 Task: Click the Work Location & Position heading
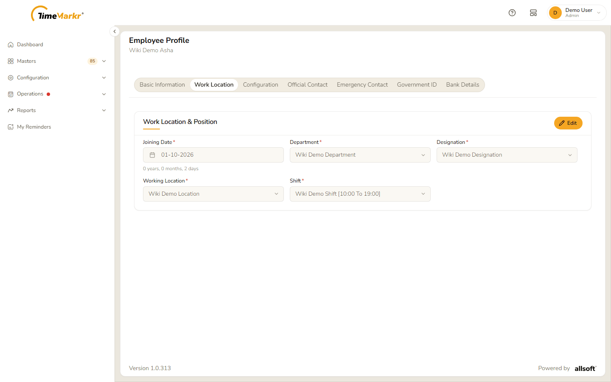(180, 122)
